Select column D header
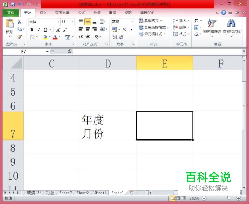This screenshot has height=204, width=249. coord(108,63)
